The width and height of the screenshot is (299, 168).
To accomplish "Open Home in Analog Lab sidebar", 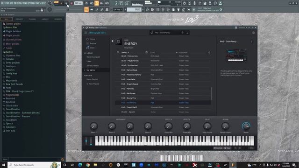I will pyautogui.click(x=91, y=39).
